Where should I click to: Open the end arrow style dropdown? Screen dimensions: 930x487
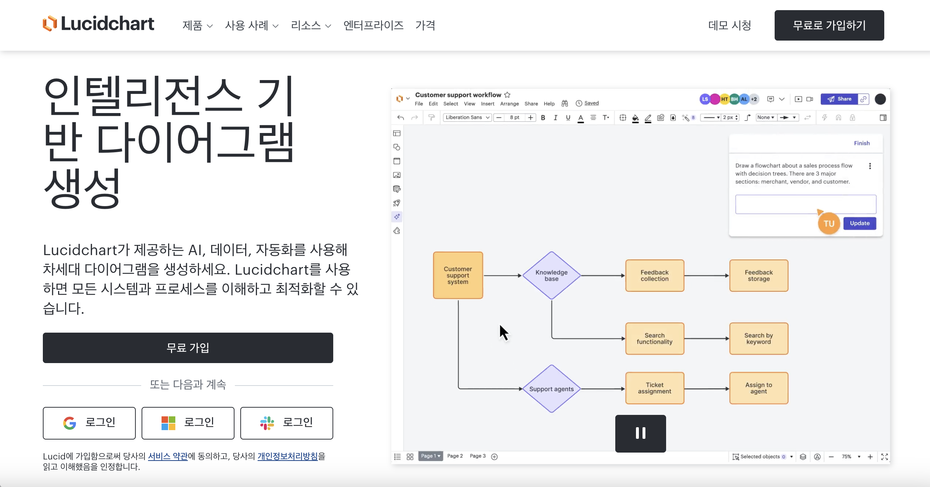tap(788, 117)
